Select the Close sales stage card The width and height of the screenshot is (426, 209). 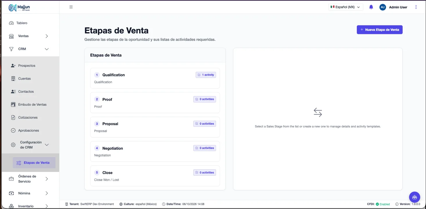(x=155, y=176)
